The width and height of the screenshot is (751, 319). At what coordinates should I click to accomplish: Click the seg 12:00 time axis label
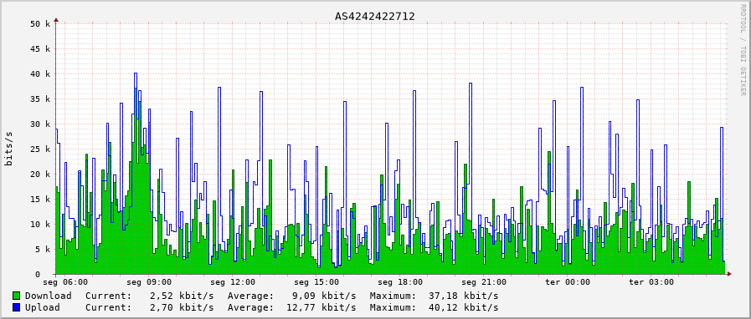coord(233,282)
